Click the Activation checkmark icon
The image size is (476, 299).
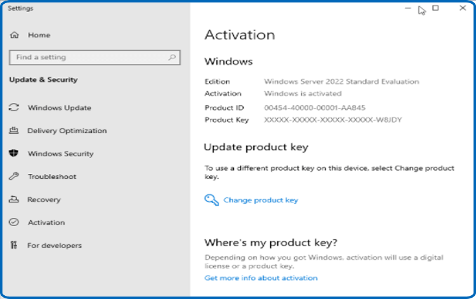click(14, 222)
